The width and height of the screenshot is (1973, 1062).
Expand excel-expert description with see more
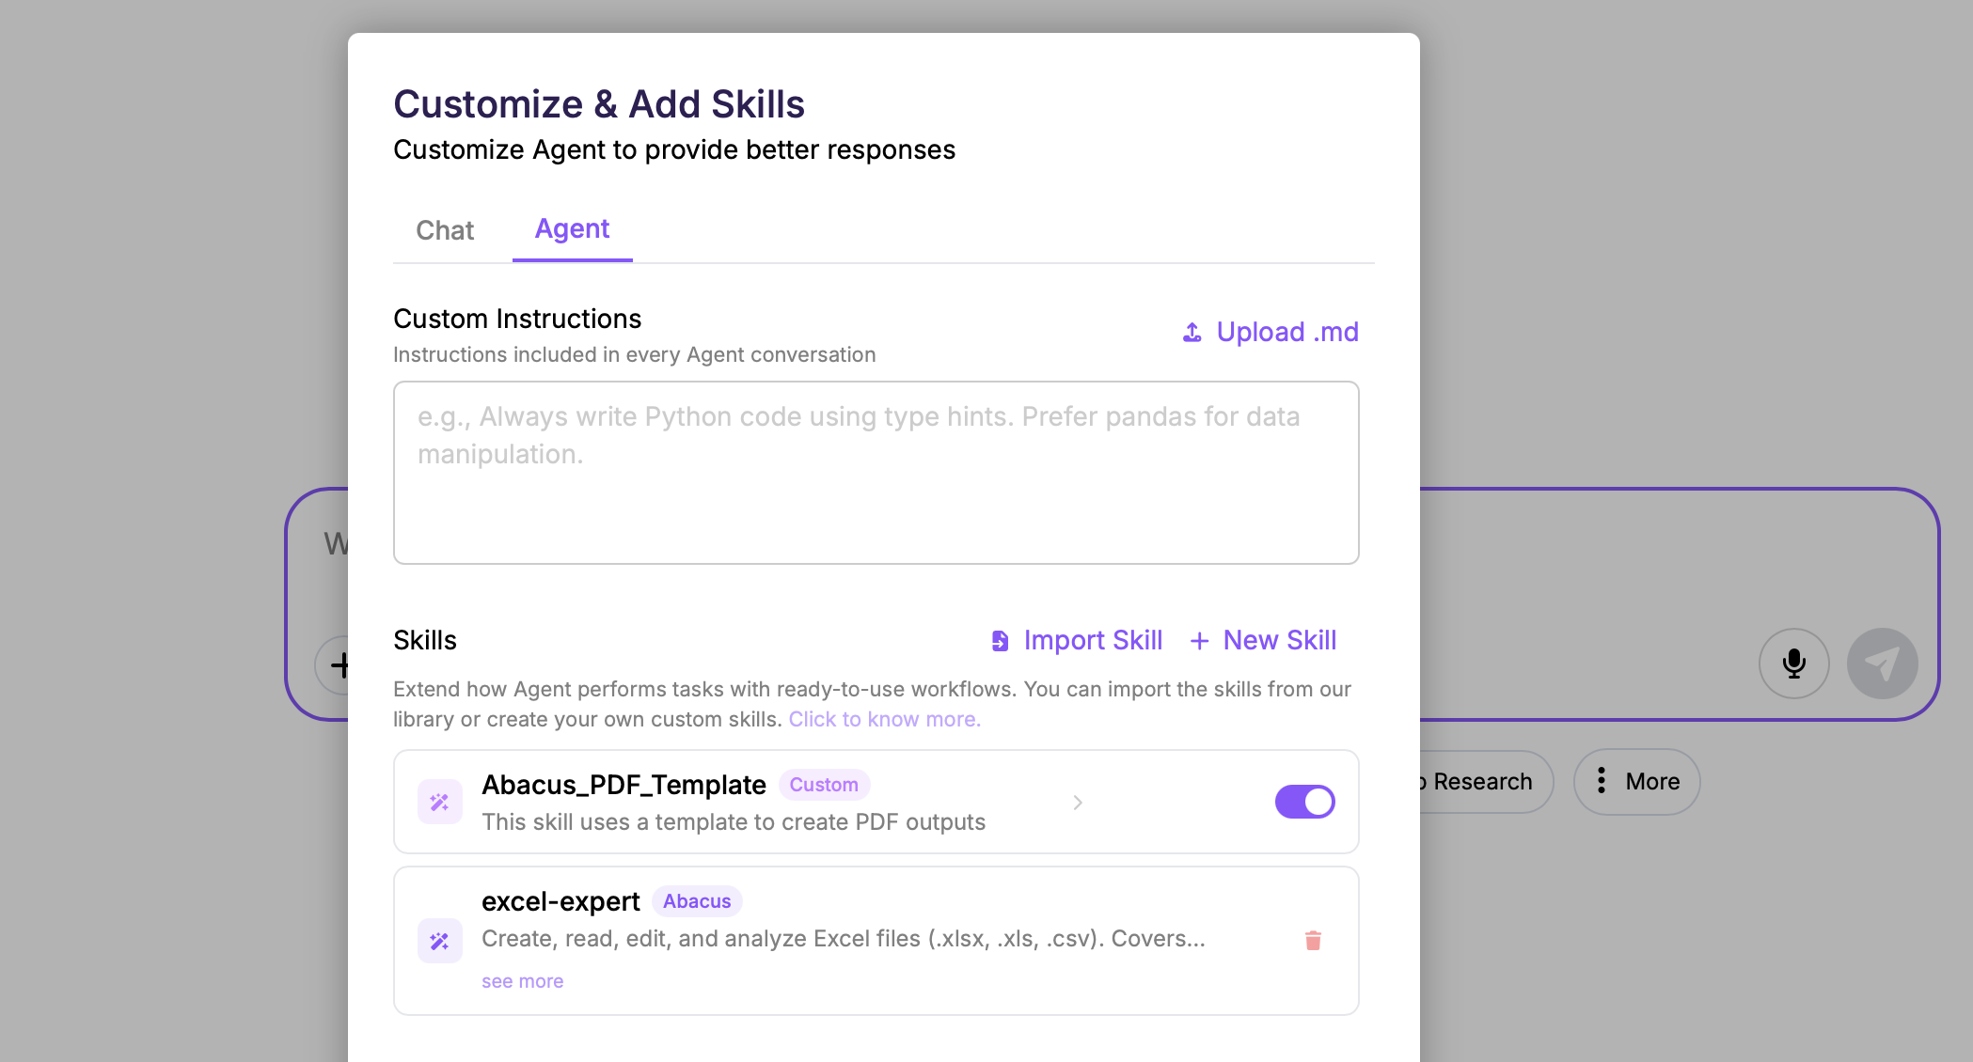(x=522, y=981)
